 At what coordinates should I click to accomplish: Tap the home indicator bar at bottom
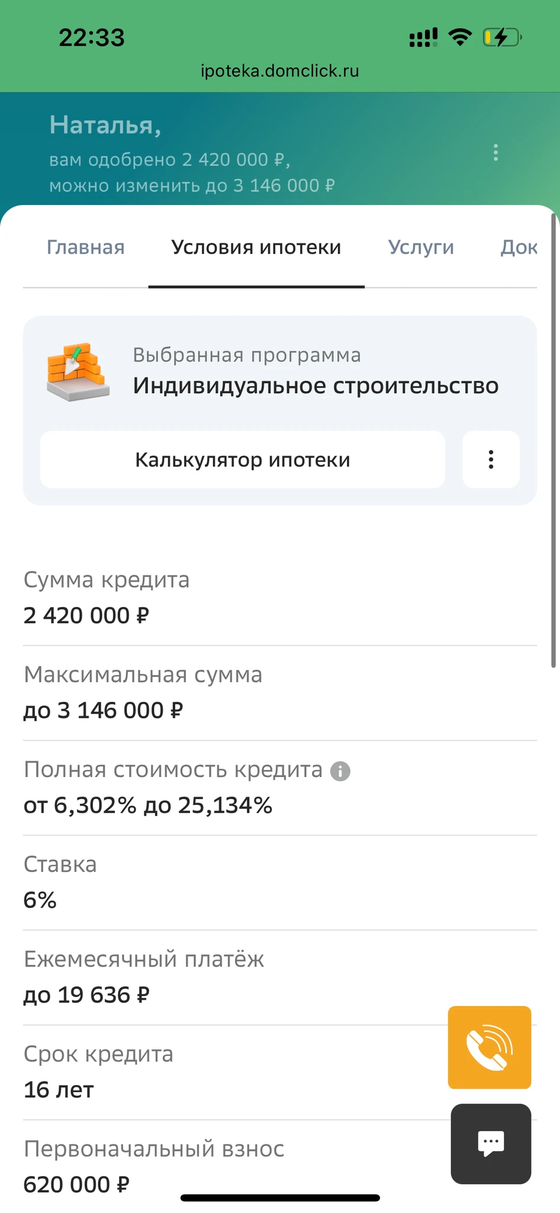[280, 1198]
